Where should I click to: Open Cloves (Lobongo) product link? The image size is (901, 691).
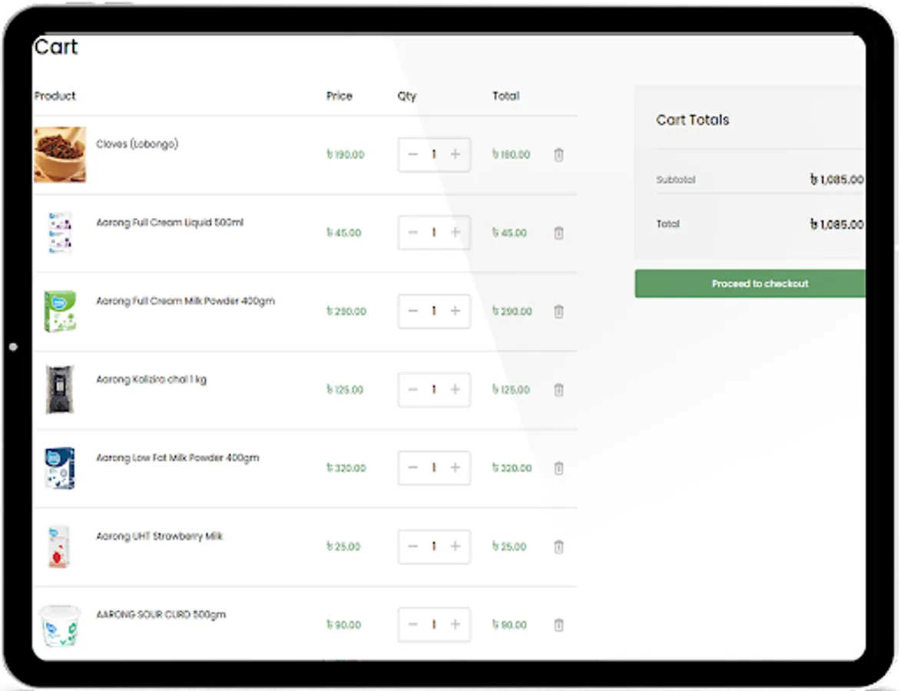coord(137,144)
